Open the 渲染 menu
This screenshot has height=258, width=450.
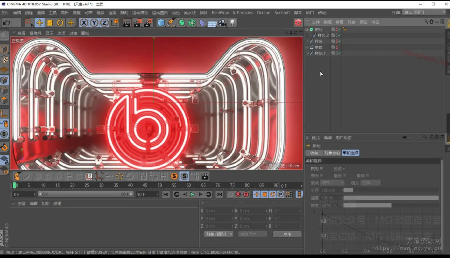click(112, 13)
